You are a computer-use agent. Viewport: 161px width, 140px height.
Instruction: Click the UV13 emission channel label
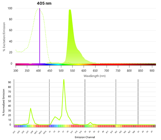41,132
